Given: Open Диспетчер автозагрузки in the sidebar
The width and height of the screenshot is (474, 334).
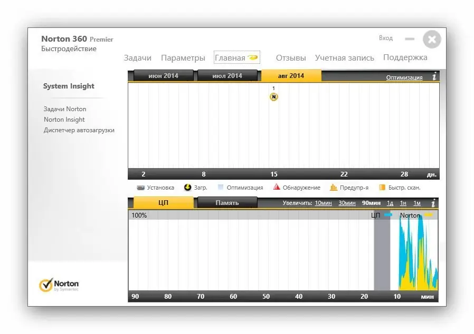Looking at the screenshot, I should pyautogui.click(x=79, y=130).
